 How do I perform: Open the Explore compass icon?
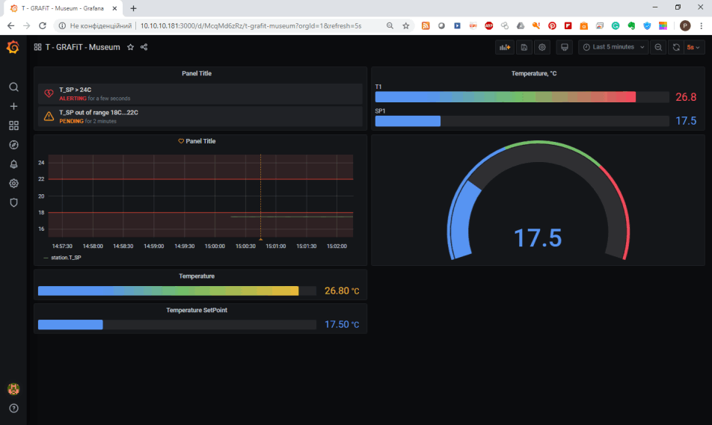13,145
